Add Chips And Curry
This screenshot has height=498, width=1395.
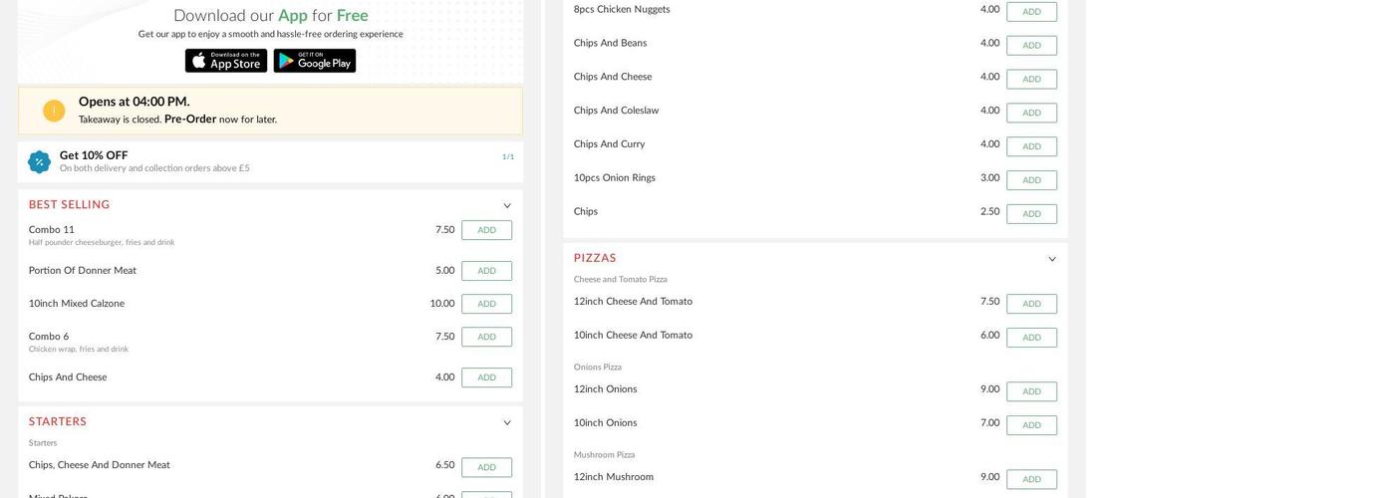pos(1031,146)
